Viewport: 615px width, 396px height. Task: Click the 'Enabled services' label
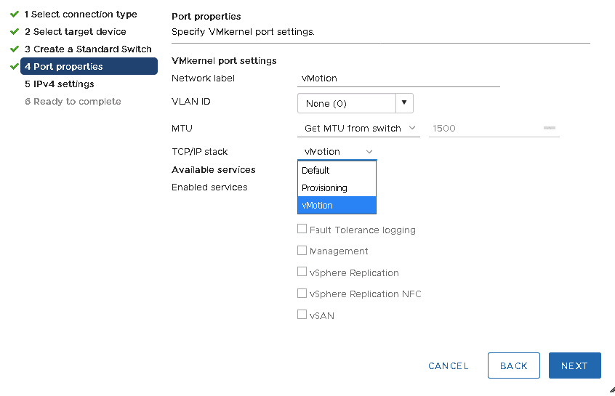point(209,187)
